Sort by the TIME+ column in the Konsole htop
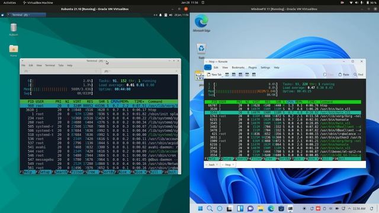 coord(311,102)
